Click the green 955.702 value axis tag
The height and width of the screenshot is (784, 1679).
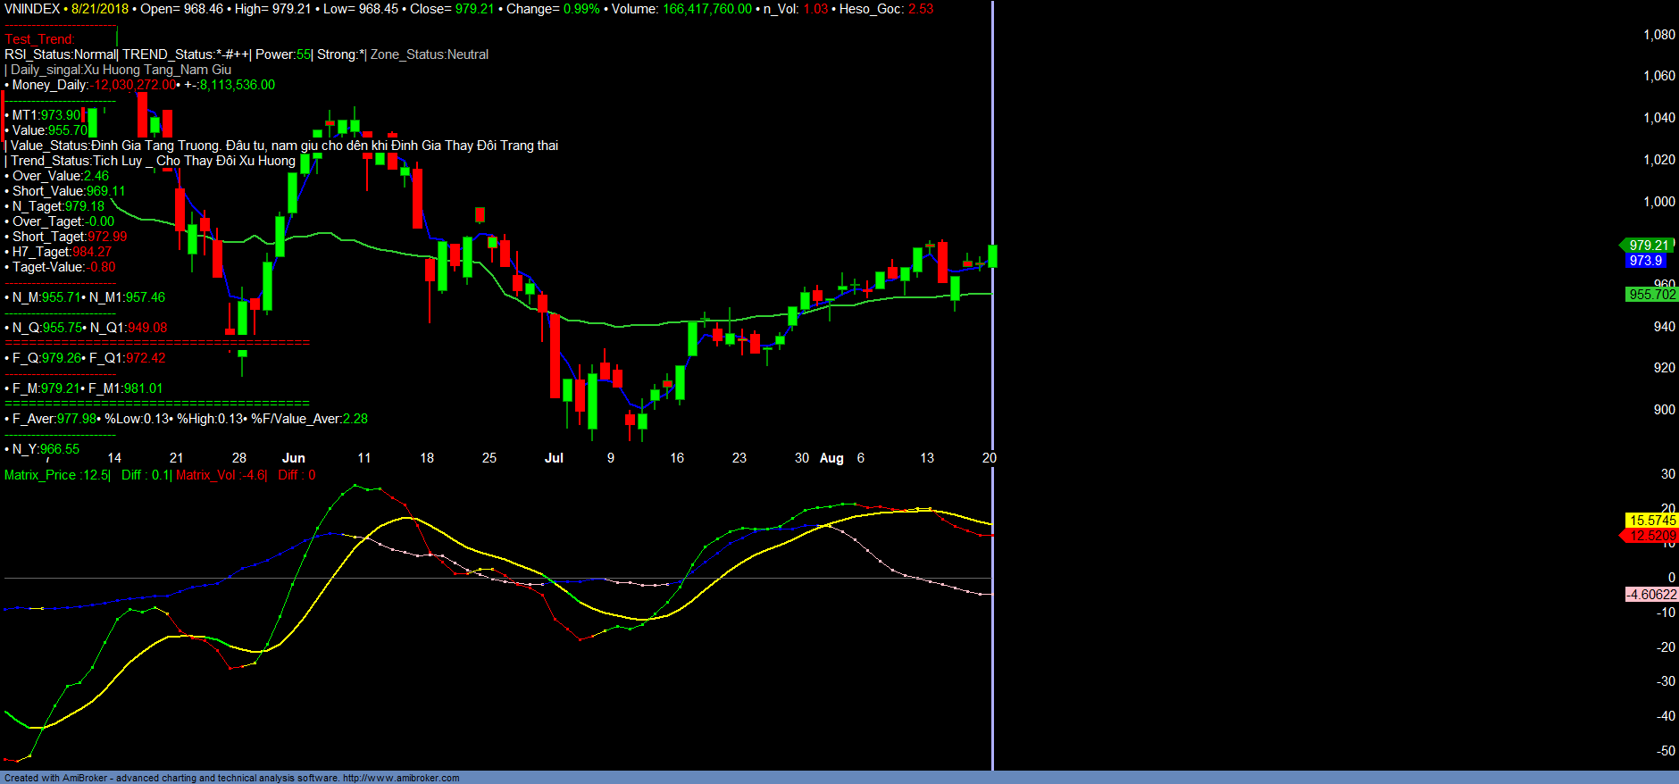[x=1651, y=295]
